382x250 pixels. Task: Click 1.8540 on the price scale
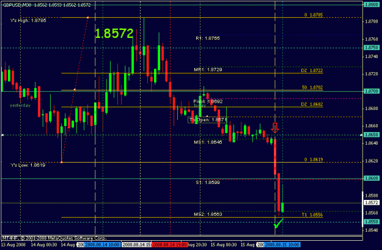point(372,230)
